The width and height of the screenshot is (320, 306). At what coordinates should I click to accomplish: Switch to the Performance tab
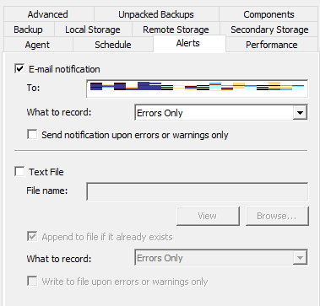coord(272,45)
